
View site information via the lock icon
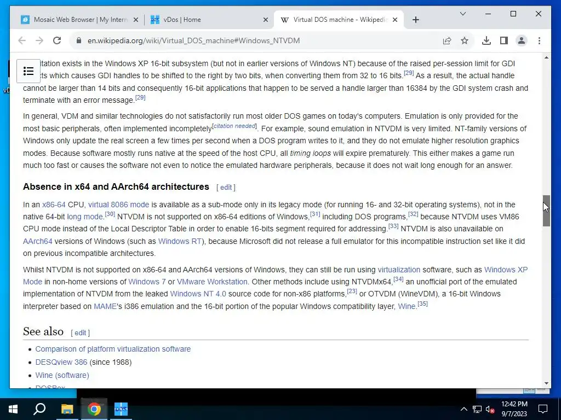click(x=79, y=40)
